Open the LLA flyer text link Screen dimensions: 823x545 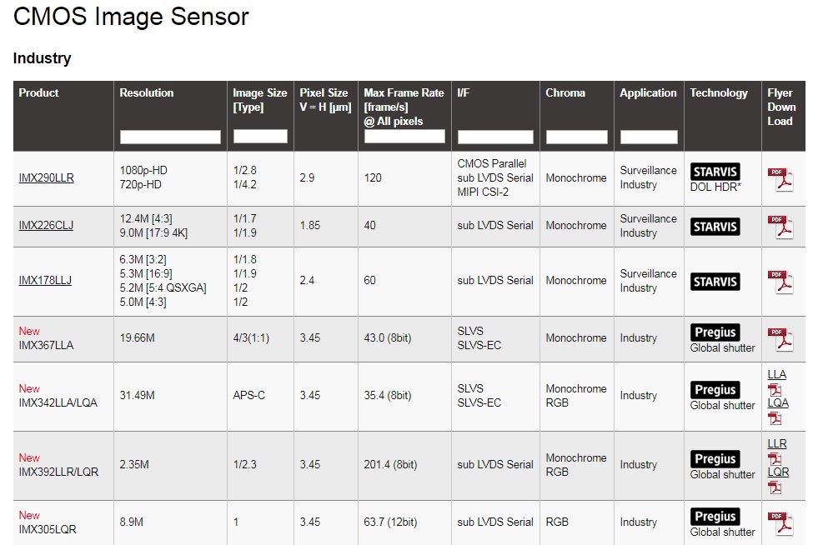777,374
